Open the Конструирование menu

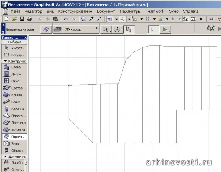[x=75, y=11]
